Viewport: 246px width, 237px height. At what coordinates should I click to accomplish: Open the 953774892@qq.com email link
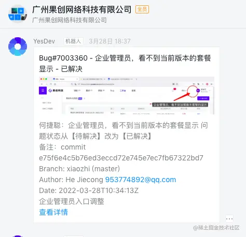pyautogui.click(x=141, y=180)
